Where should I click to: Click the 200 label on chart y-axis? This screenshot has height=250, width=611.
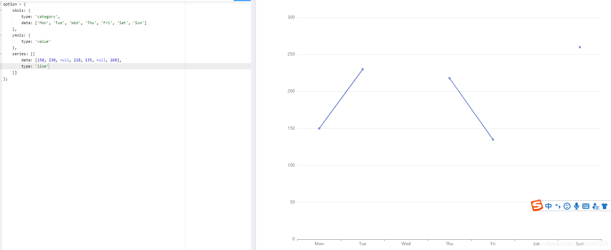tap(291, 91)
